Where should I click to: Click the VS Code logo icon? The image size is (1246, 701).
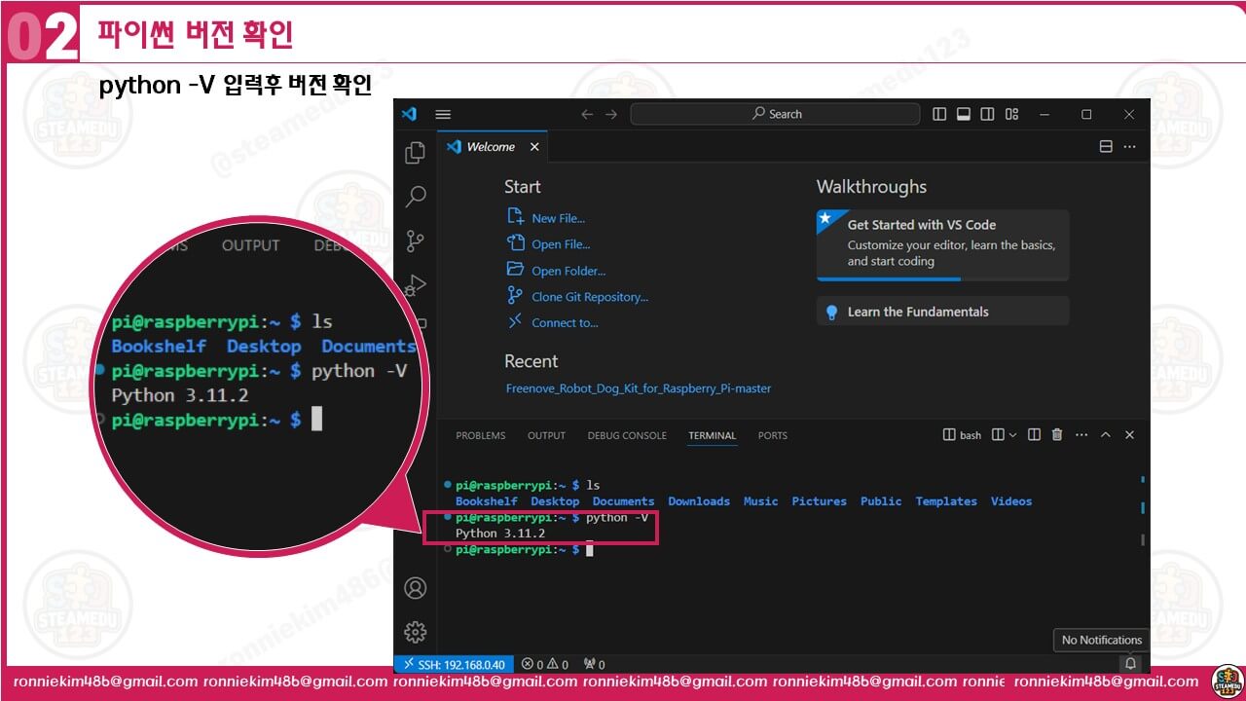click(409, 114)
